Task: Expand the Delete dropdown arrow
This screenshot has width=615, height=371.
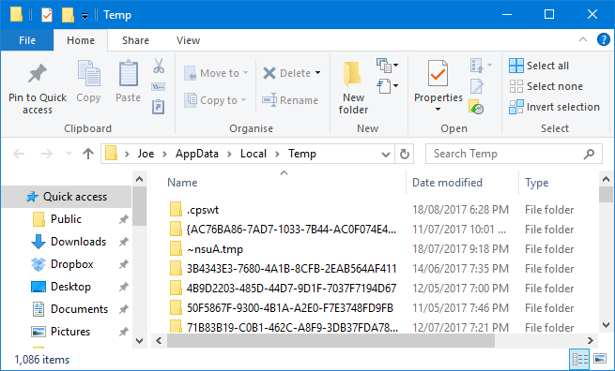Action: tap(317, 73)
